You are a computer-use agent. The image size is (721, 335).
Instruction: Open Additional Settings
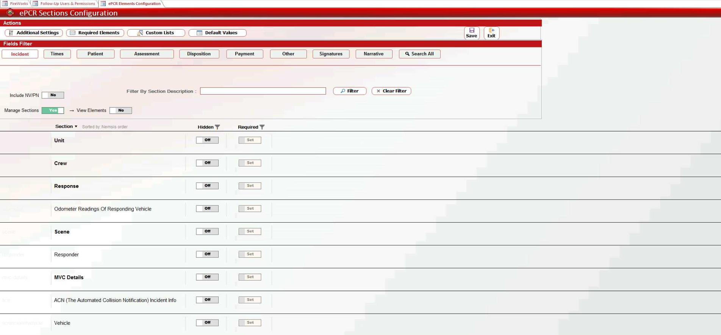pyautogui.click(x=33, y=33)
